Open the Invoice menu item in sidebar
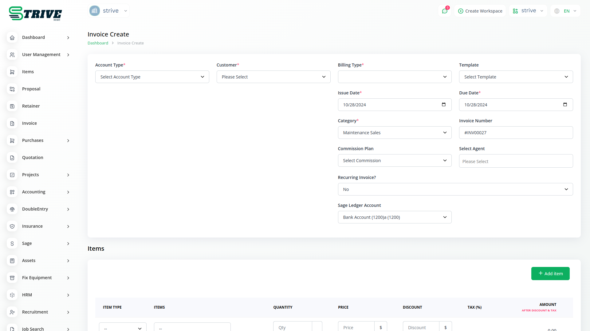The height and width of the screenshot is (331, 590). tap(29, 123)
